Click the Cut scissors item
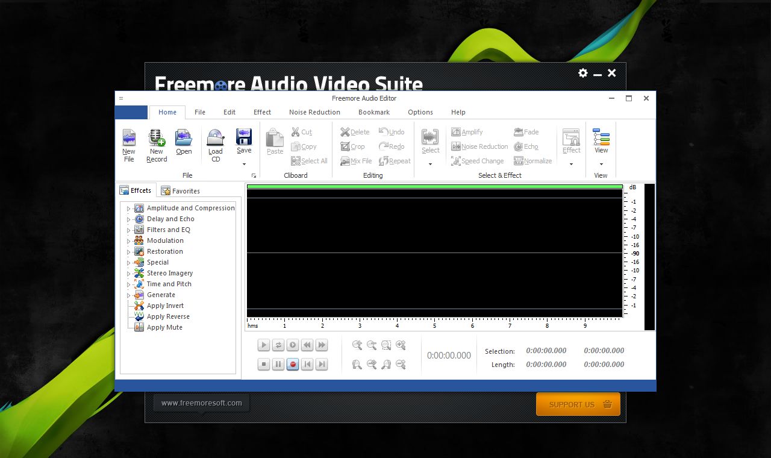Screen dimensions: 771x458 [301, 132]
